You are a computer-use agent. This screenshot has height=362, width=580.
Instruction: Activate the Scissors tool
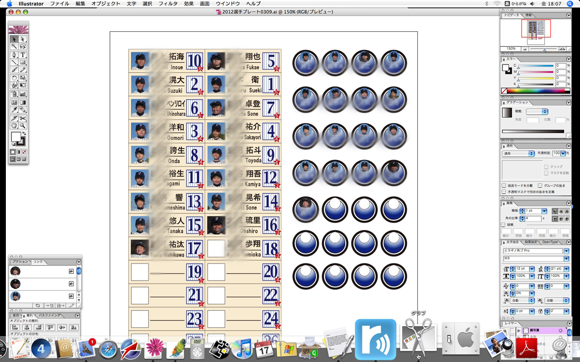23,118
